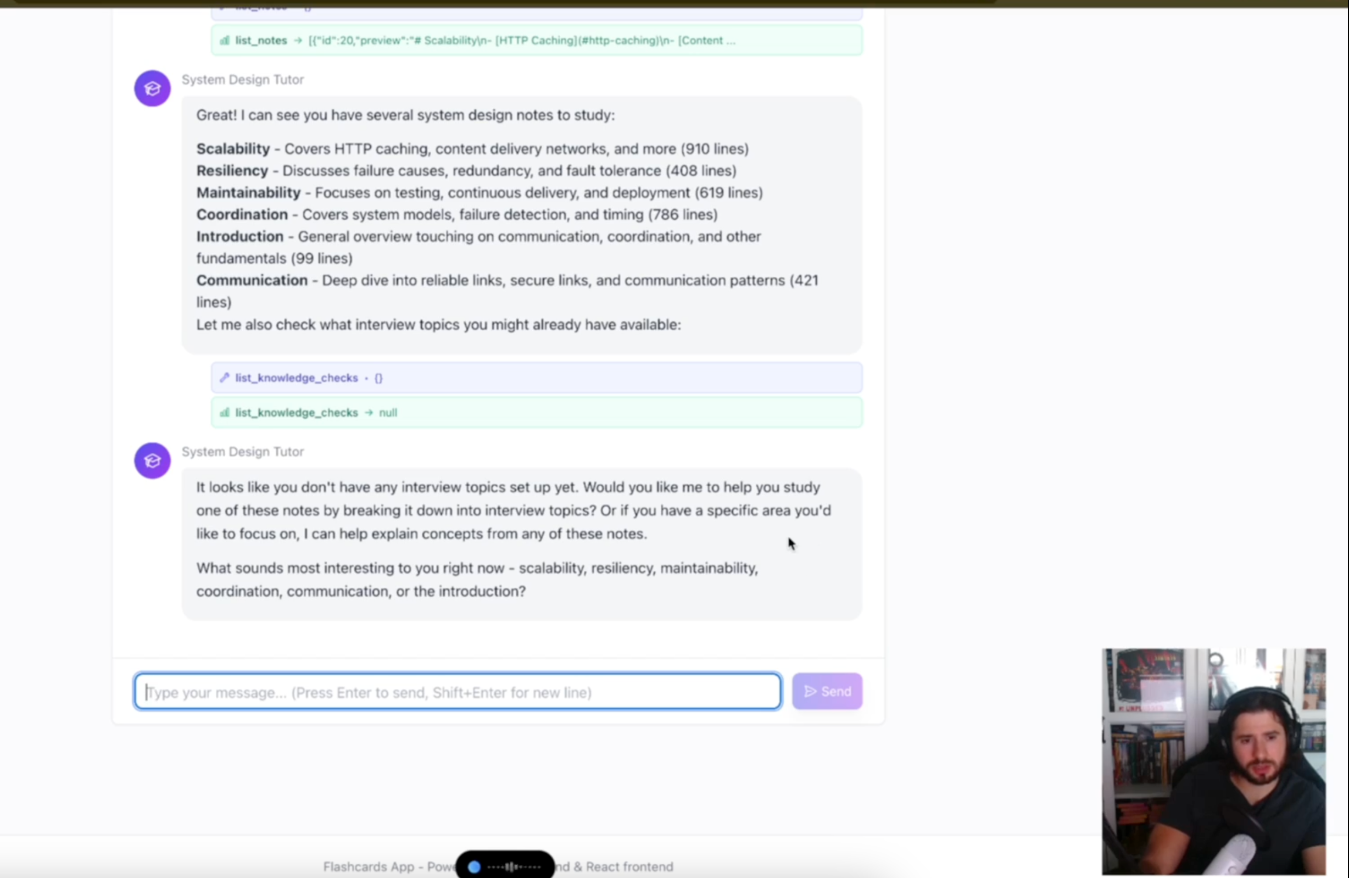Viewport: 1349px width, 878px height.
Task: Click the paper-plane icon in Send button
Action: [811, 692]
